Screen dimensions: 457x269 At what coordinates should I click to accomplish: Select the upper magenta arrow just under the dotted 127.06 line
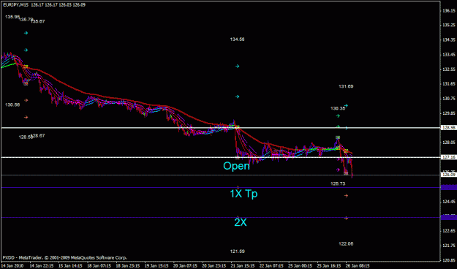tap(338, 159)
